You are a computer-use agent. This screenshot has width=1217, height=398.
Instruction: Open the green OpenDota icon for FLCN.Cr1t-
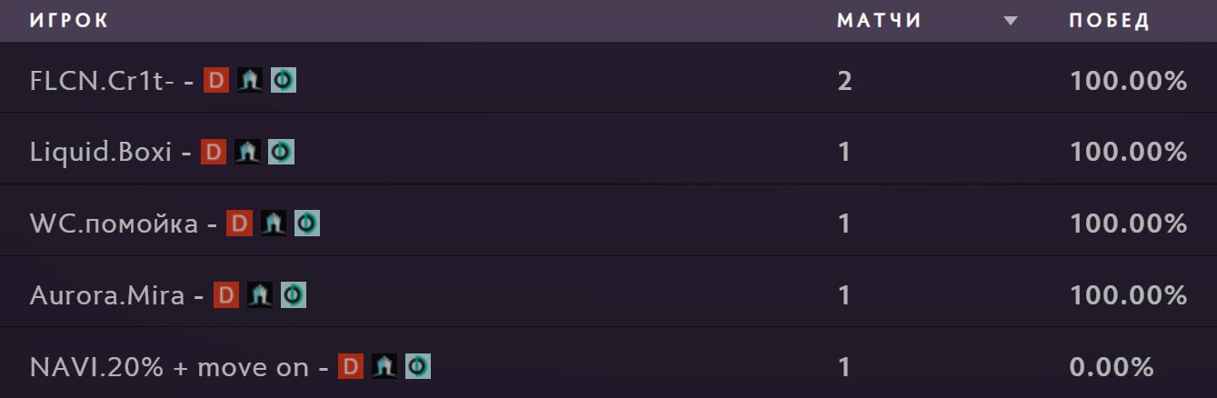[284, 80]
